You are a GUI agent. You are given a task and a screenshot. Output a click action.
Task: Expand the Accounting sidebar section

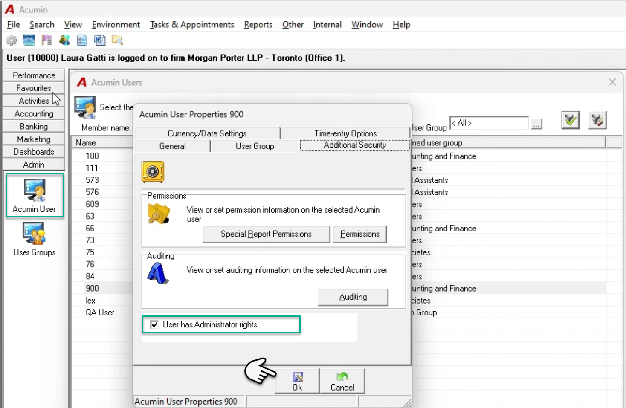tap(34, 114)
